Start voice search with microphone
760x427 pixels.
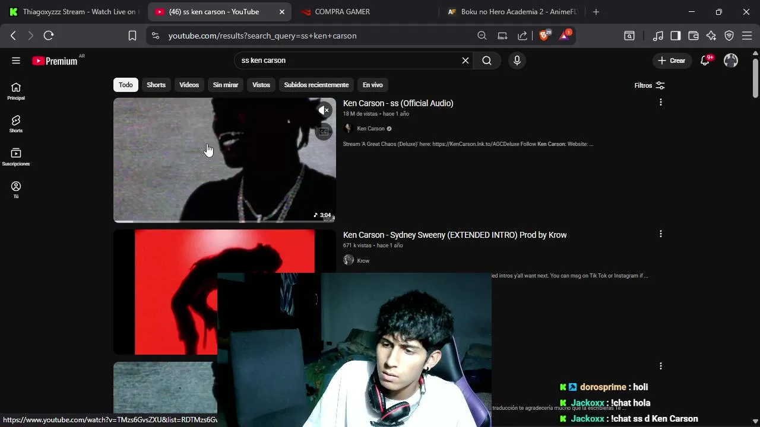click(x=517, y=60)
